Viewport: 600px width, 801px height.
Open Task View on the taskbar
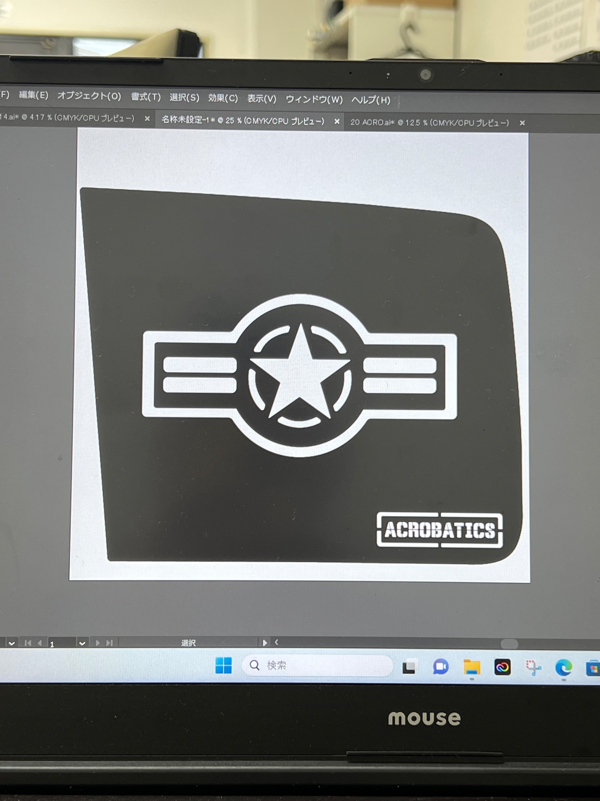[409, 667]
